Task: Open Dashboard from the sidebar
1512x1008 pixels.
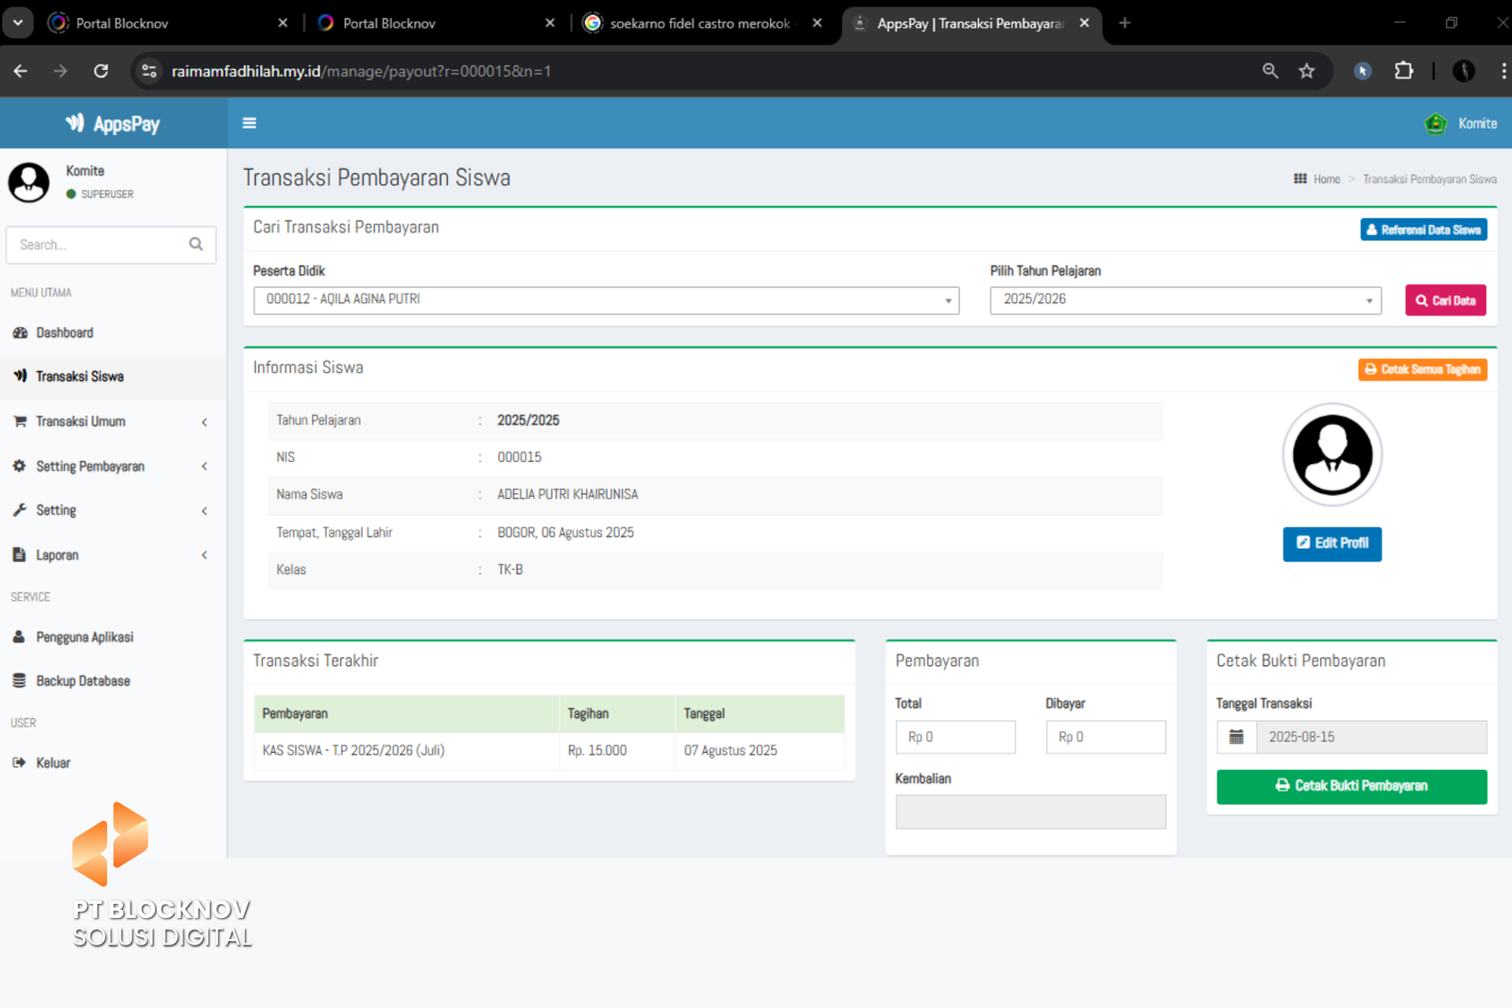Action: coord(64,333)
